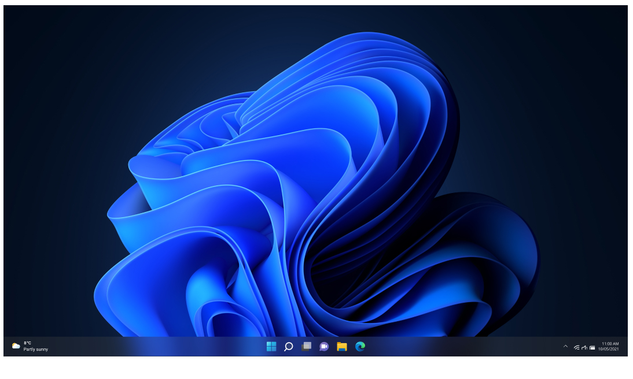Click empty taskbar space left of Start

174,347
